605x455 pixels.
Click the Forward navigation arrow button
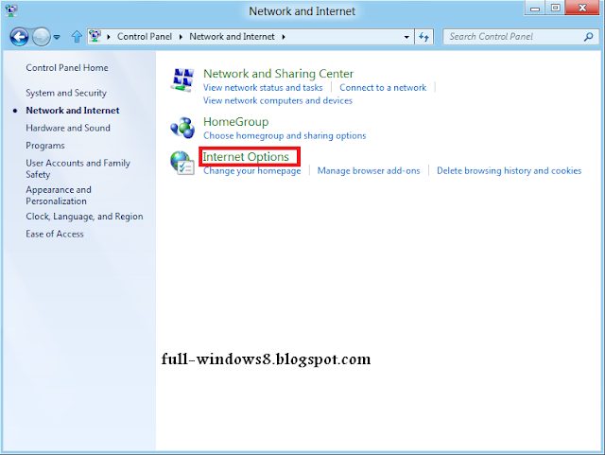point(42,37)
